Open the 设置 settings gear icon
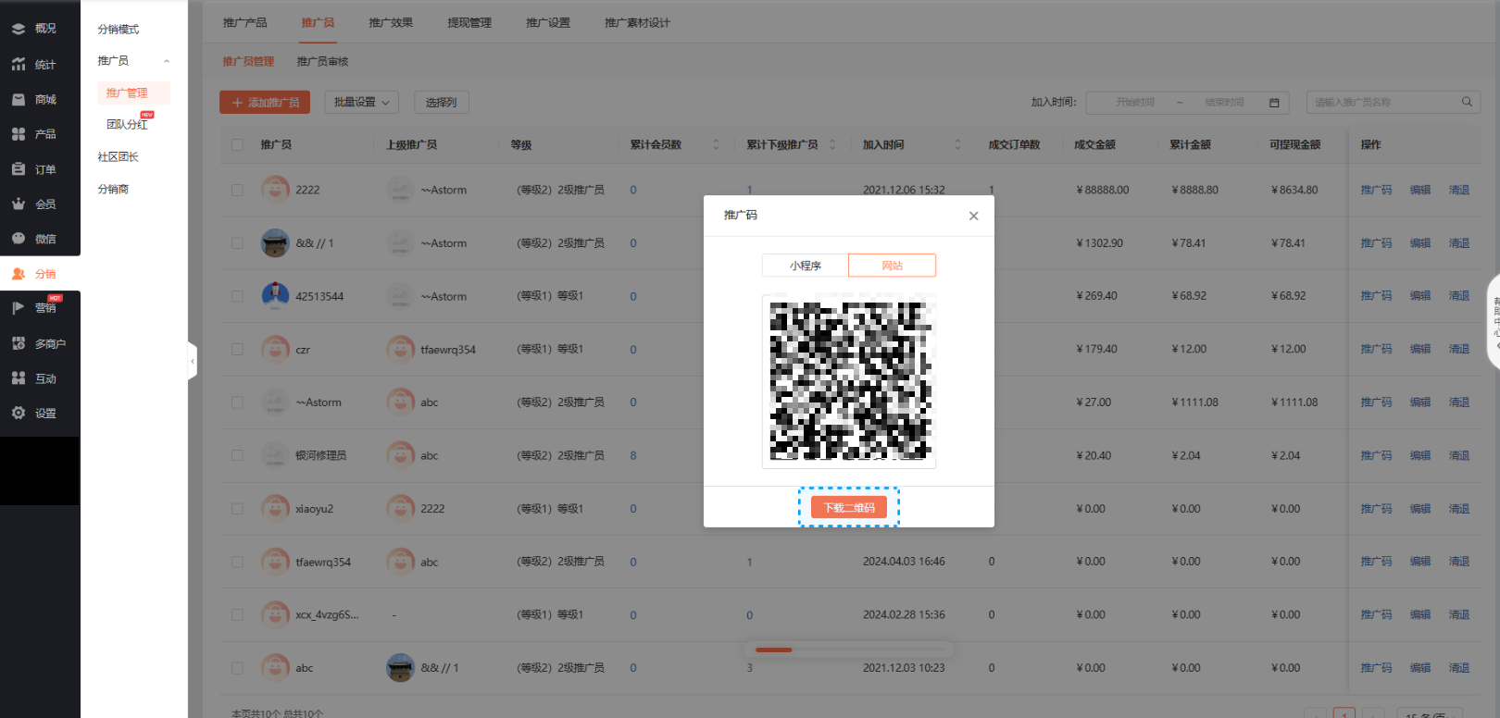The image size is (1500, 718). (19, 414)
